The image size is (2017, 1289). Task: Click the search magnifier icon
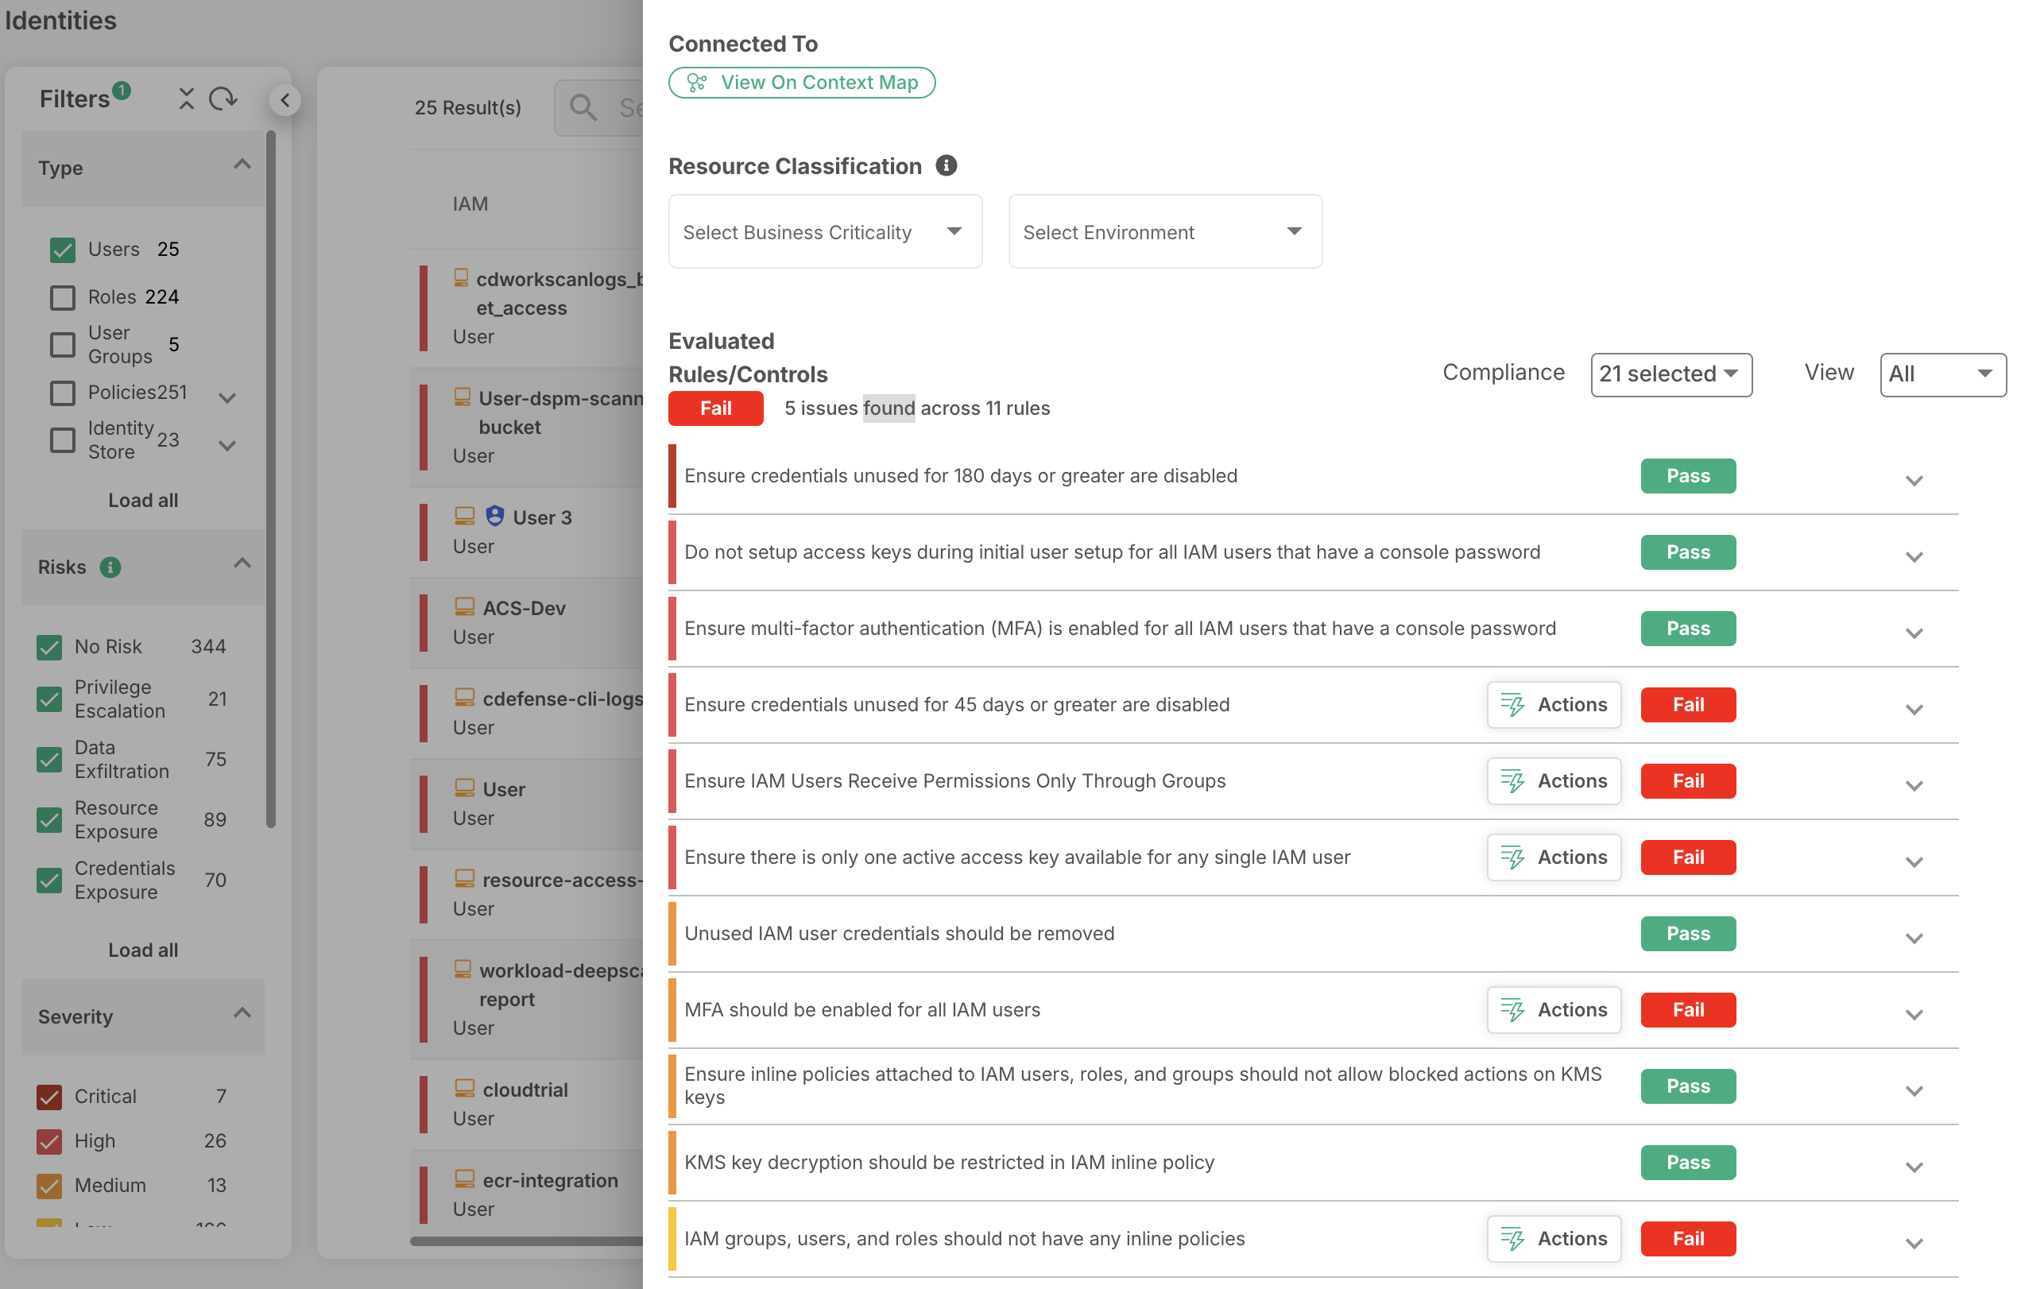583,107
